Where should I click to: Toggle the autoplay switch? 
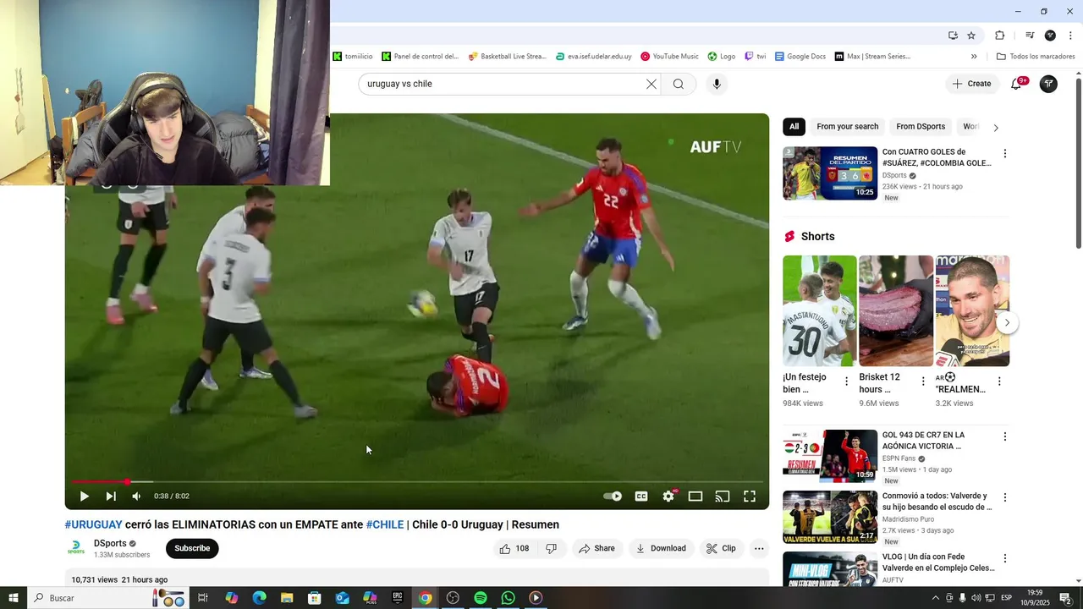click(613, 497)
